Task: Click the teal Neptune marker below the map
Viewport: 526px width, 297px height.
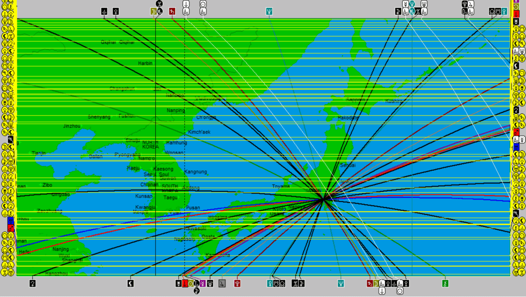Action: pos(341,284)
